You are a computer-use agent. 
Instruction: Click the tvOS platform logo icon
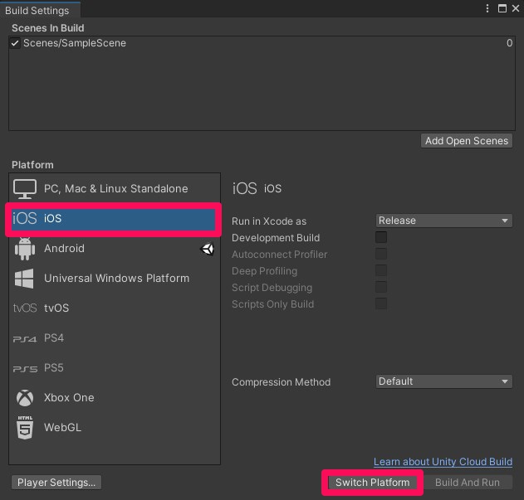(25, 308)
